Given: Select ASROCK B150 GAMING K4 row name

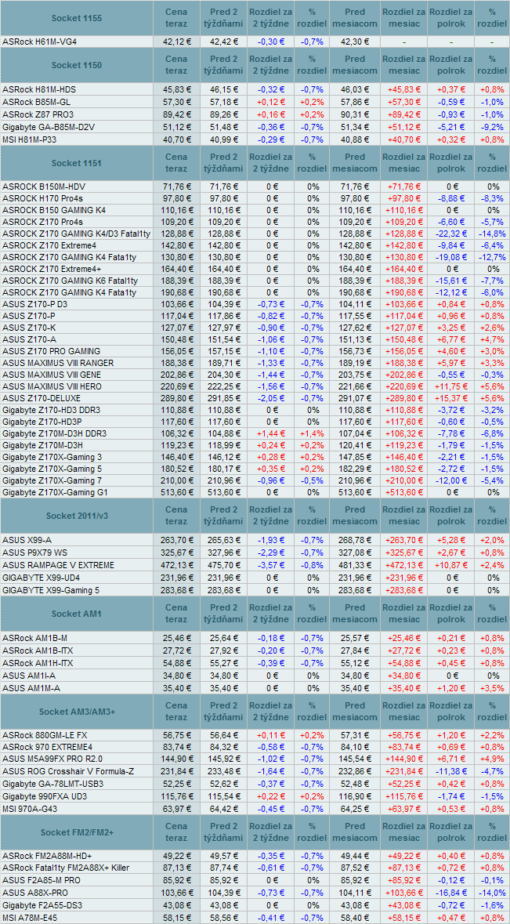Looking at the screenshot, I should [54, 210].
